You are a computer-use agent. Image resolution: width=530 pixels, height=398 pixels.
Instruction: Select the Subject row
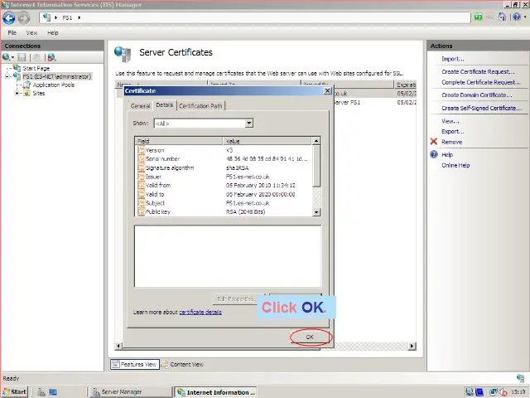pos(224,203)
